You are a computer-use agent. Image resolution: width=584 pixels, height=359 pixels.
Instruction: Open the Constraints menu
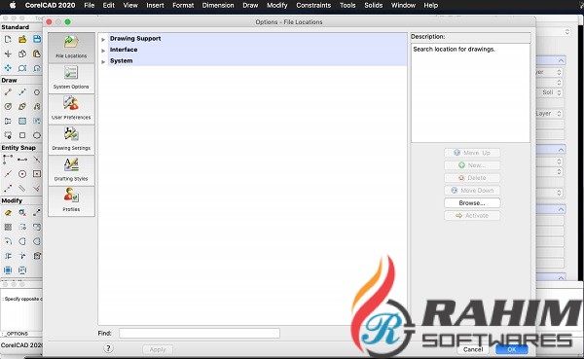pyautogui.click(x=313, y=5)
